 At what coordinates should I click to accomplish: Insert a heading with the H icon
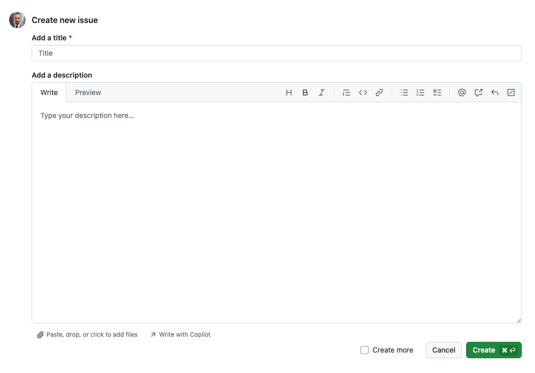289,92
